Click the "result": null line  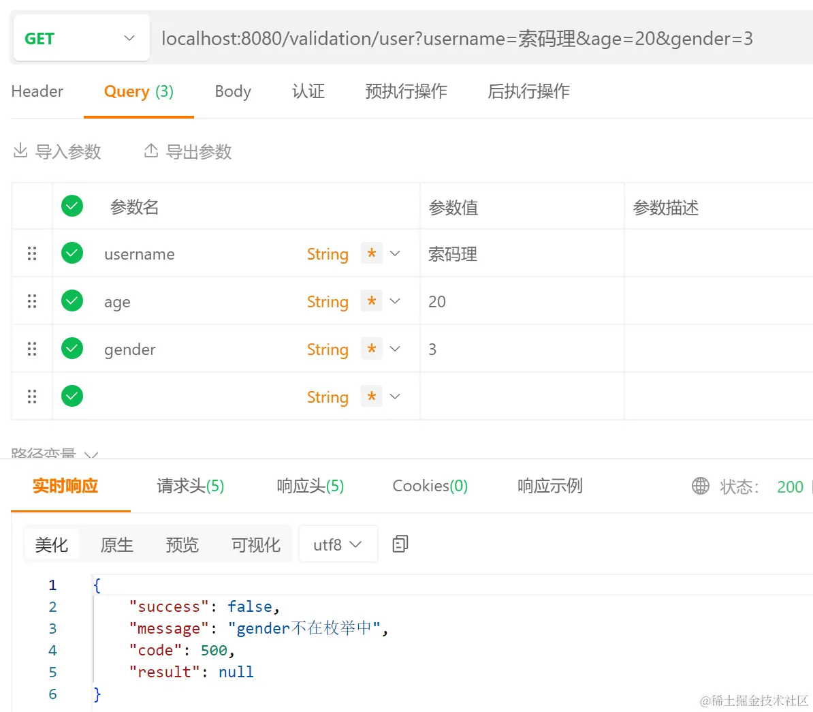[x=191, y=672]
